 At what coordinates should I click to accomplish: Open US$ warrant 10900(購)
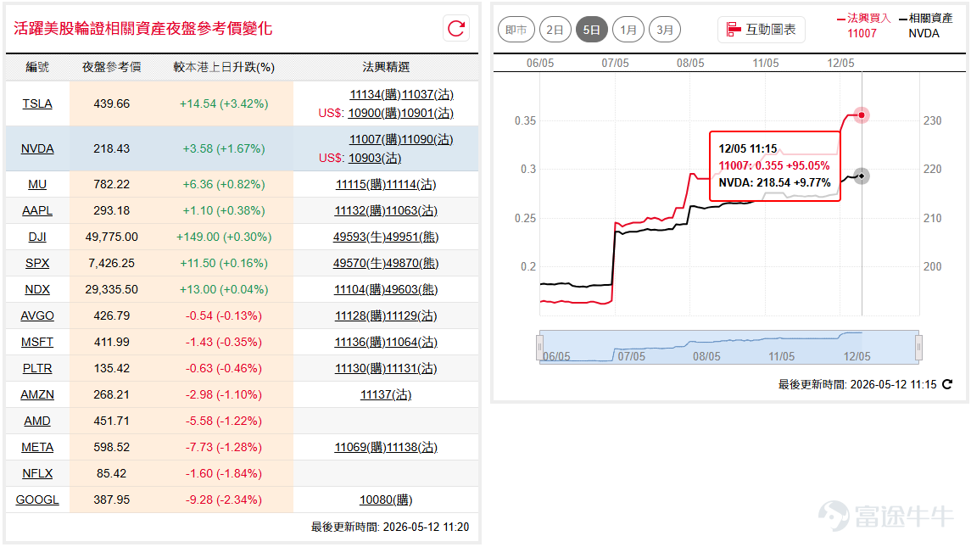pyautogui.click(x=374, y=113)
